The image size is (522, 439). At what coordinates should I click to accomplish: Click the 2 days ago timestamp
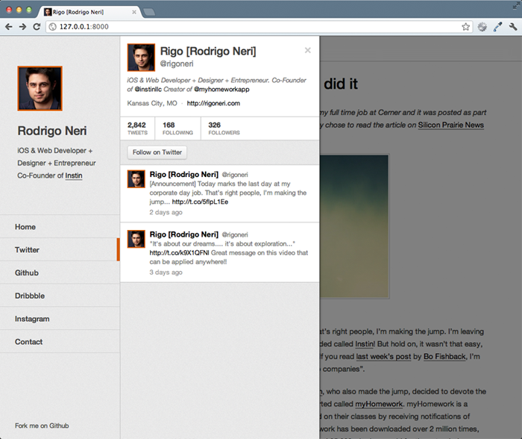[x=166, y=212]
